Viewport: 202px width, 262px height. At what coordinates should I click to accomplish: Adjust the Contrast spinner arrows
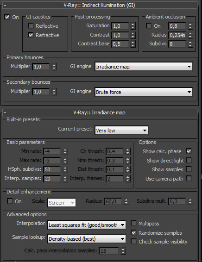(133, 35)
